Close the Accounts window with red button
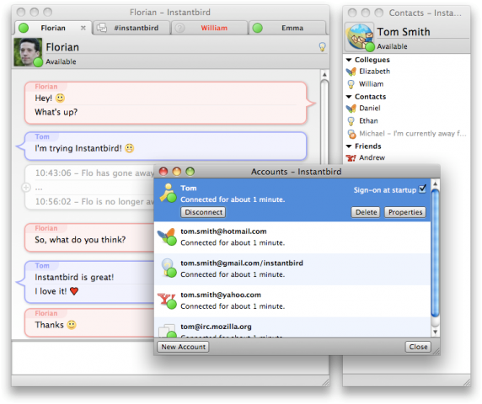This screenshot has height=404, width=482. coord(163,172)
